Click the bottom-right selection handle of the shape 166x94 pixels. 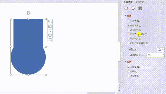click(46, 75)
